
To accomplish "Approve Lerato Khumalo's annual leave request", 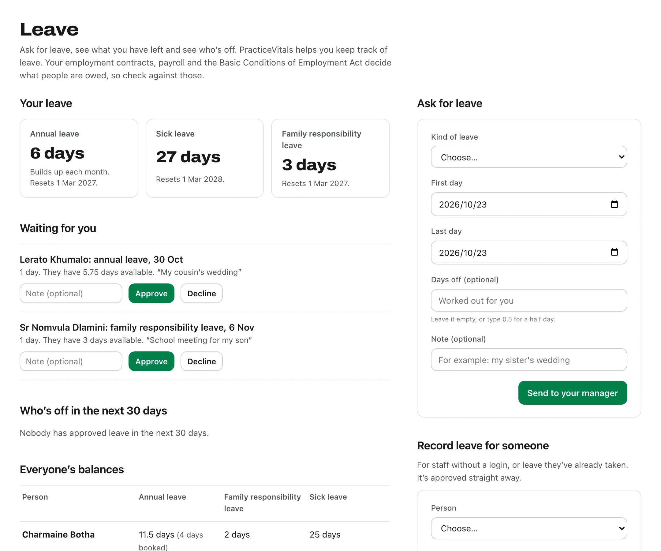I will (x=151, y=294).
